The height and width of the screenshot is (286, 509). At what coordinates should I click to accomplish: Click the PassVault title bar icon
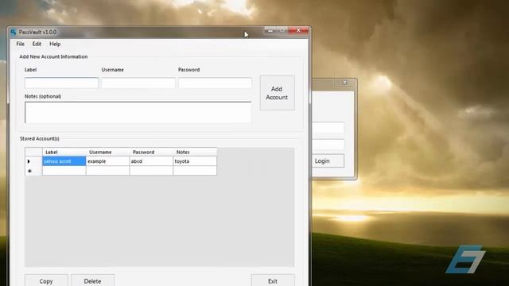coord(14,32)
